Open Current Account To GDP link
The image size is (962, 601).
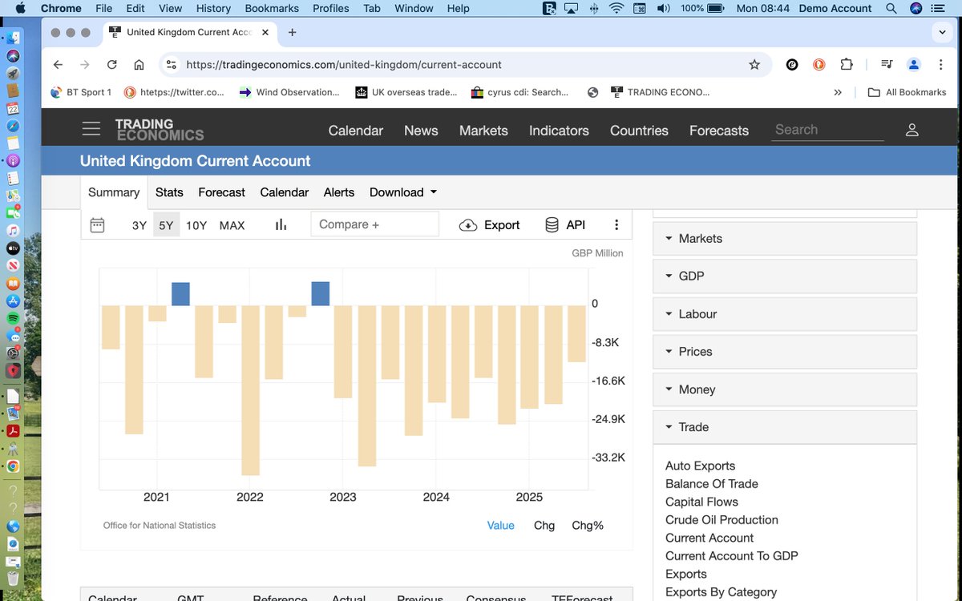732,556
